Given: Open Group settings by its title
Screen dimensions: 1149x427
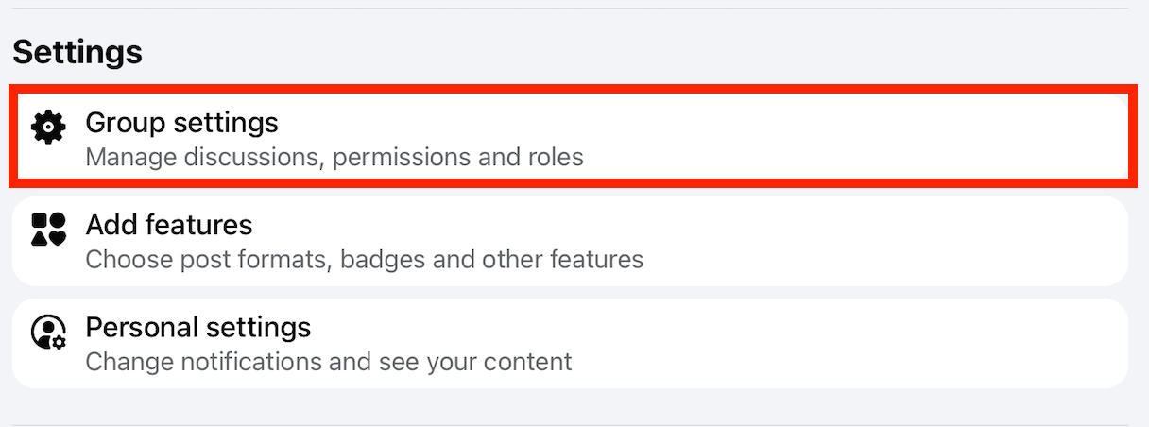Looking at the screenshot, I should 181,123.
